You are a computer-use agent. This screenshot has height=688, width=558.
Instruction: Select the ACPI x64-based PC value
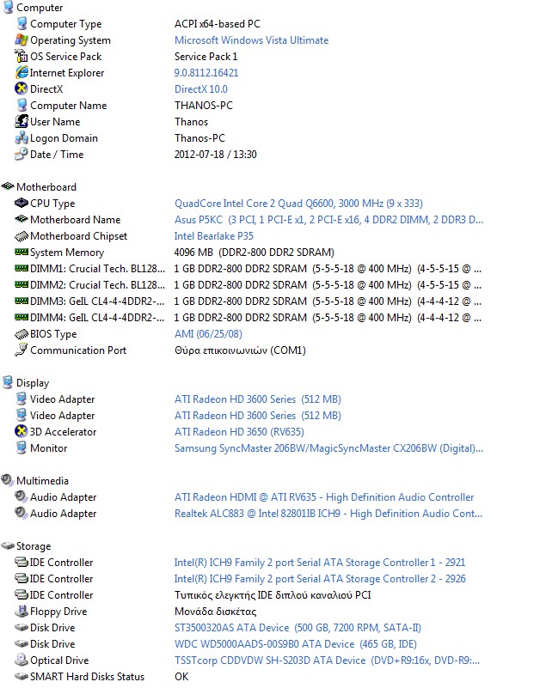[218, 24]
